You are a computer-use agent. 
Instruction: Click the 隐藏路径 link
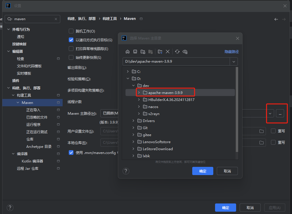pyautogui.click(x=231, y=52)
